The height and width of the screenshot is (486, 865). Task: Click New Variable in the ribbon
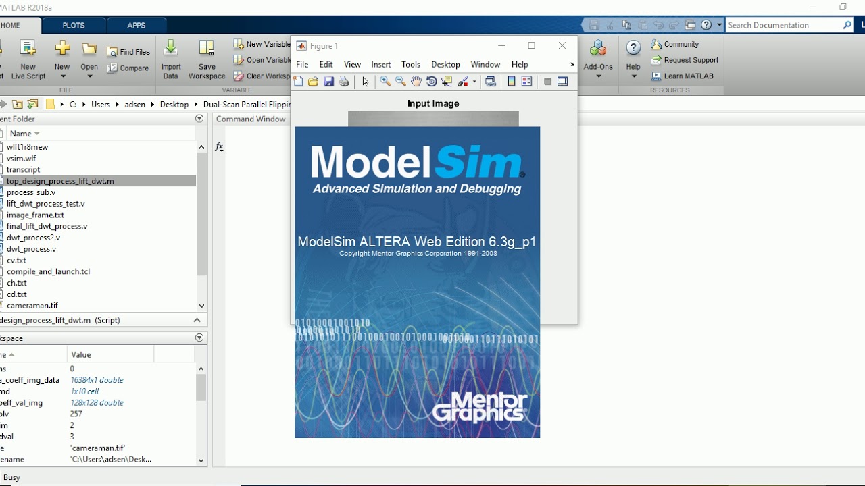262,44
